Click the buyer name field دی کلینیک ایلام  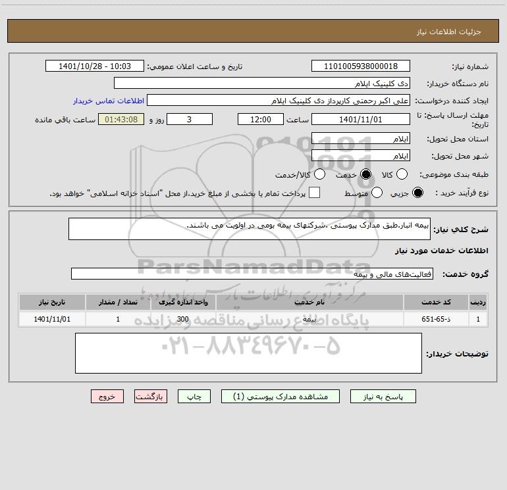pyautogui.click(x=262, y=83)
